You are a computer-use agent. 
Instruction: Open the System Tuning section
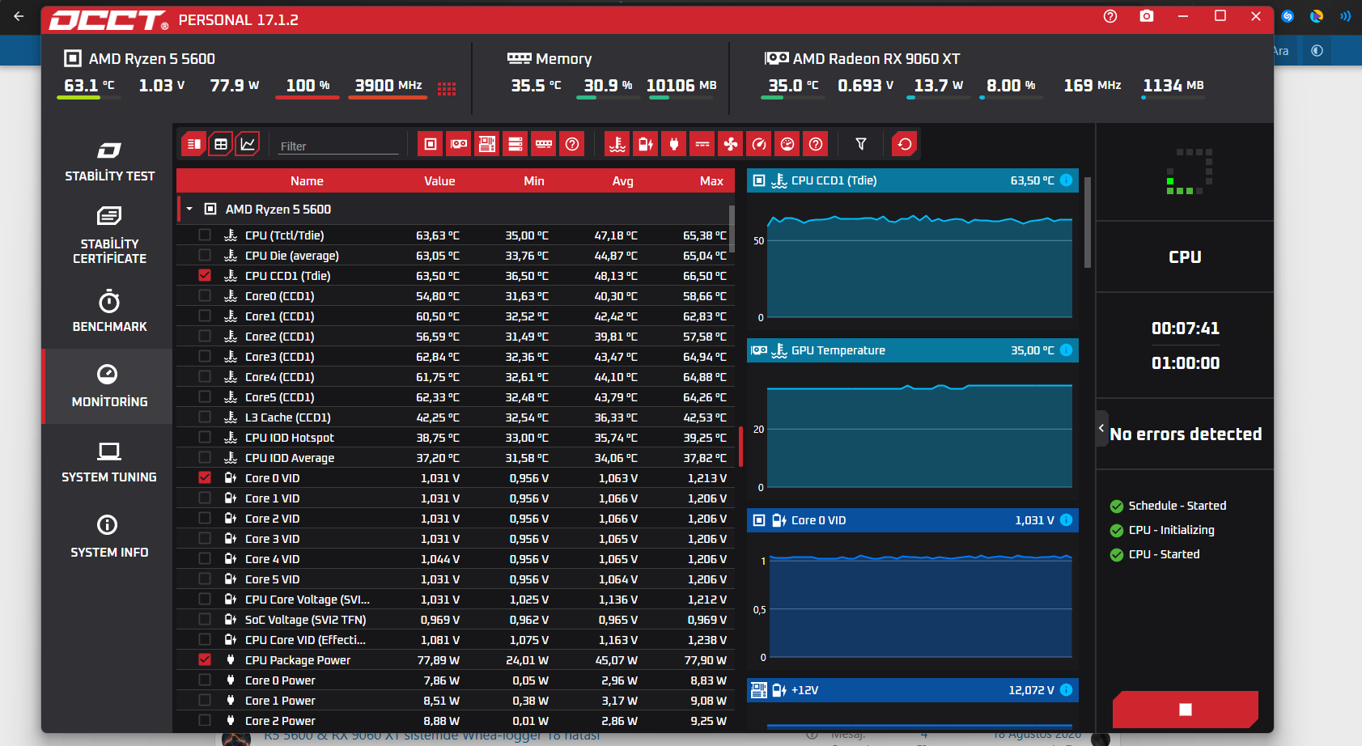109,462
